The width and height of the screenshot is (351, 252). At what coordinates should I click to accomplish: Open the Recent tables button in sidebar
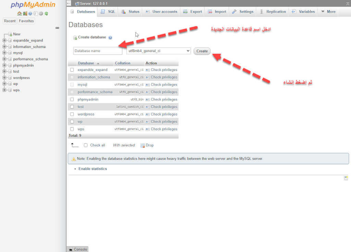coord(10,21)
